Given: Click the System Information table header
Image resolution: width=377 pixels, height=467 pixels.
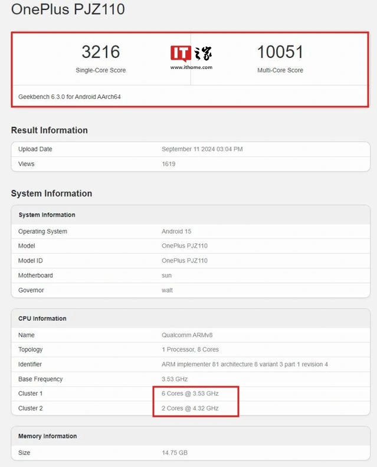Looking at the screenshot, I should pyautogui.click(x=47, y=215).
